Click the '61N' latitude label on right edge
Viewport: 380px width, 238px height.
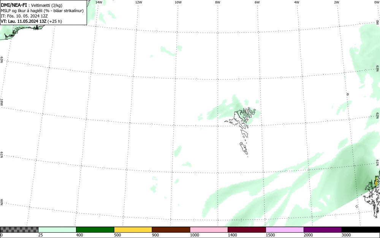(378, 163)
